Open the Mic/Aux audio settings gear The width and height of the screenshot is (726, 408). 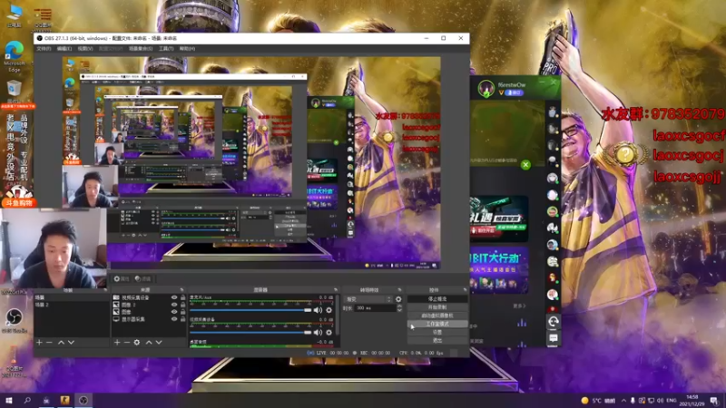coord(329,310)
